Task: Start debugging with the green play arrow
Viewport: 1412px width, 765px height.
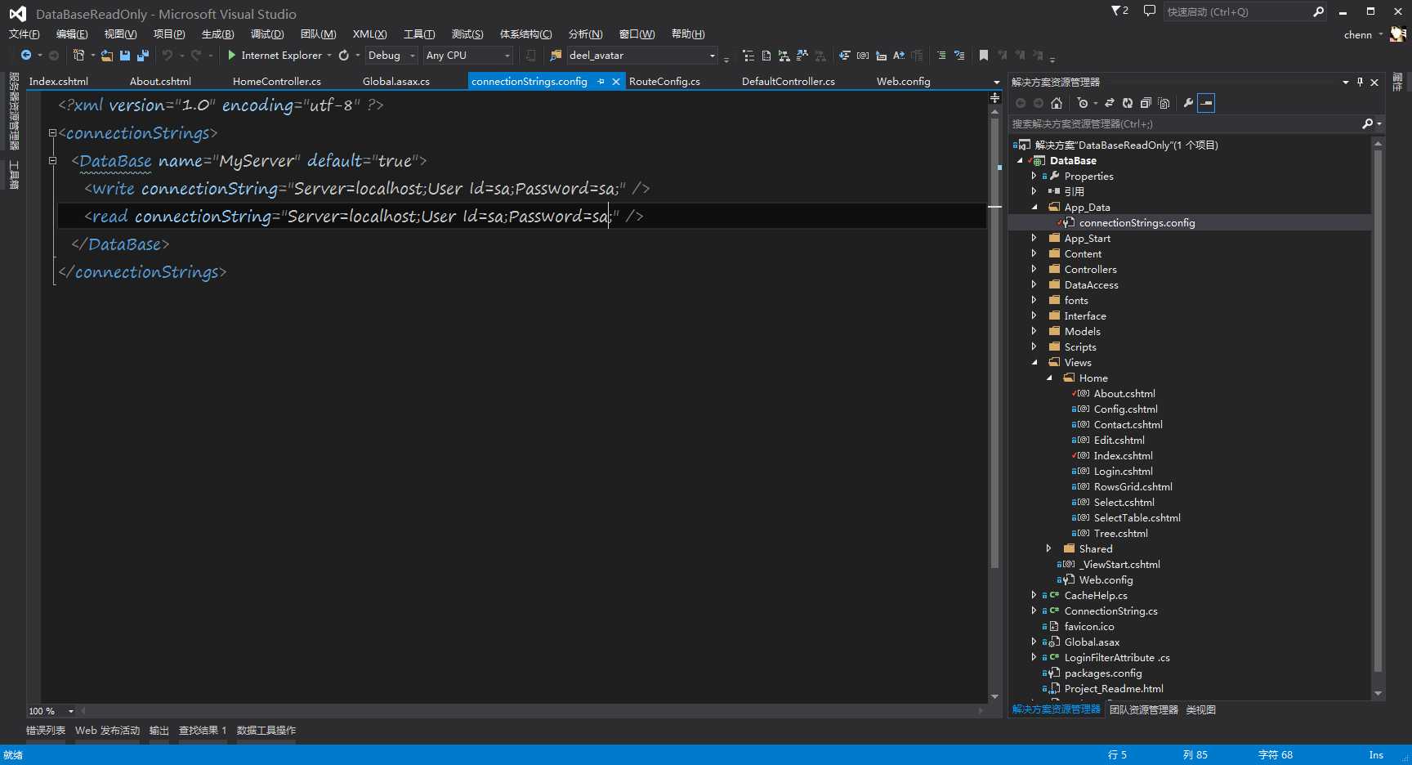Action: [x=231, y=56]
